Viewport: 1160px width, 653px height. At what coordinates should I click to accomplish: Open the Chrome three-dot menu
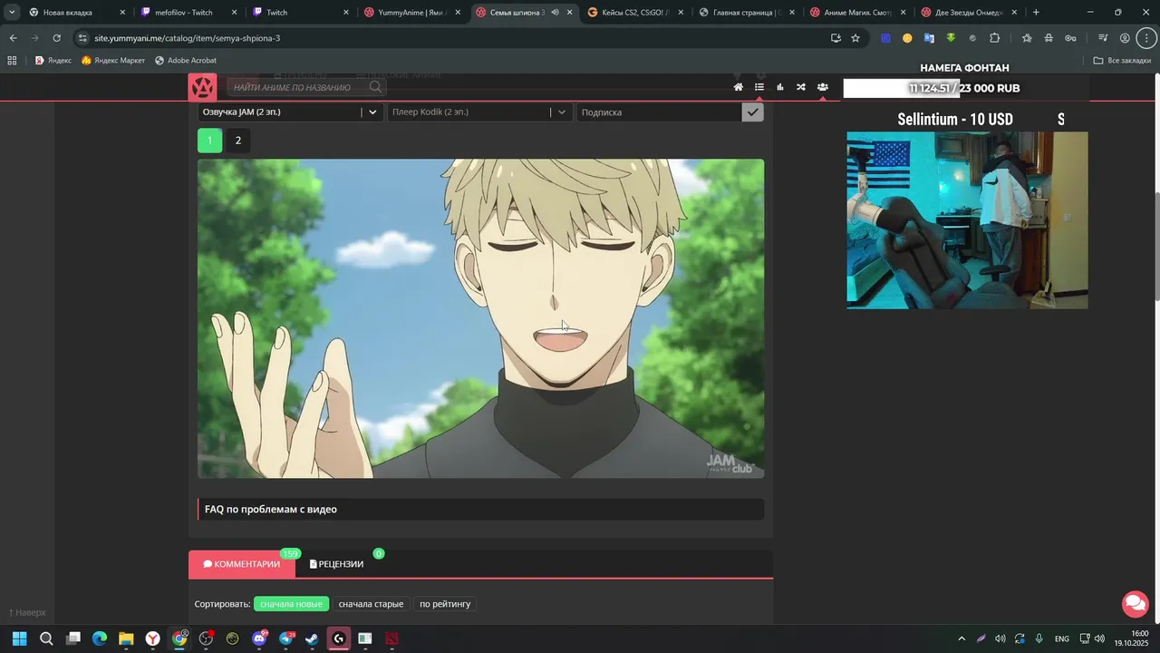[1145, 38]
